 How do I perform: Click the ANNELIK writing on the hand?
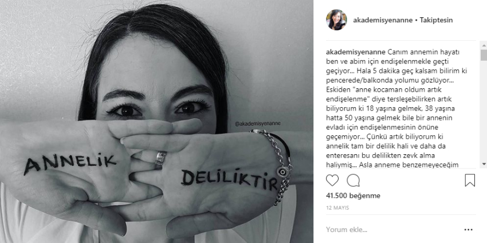(70, 163)
